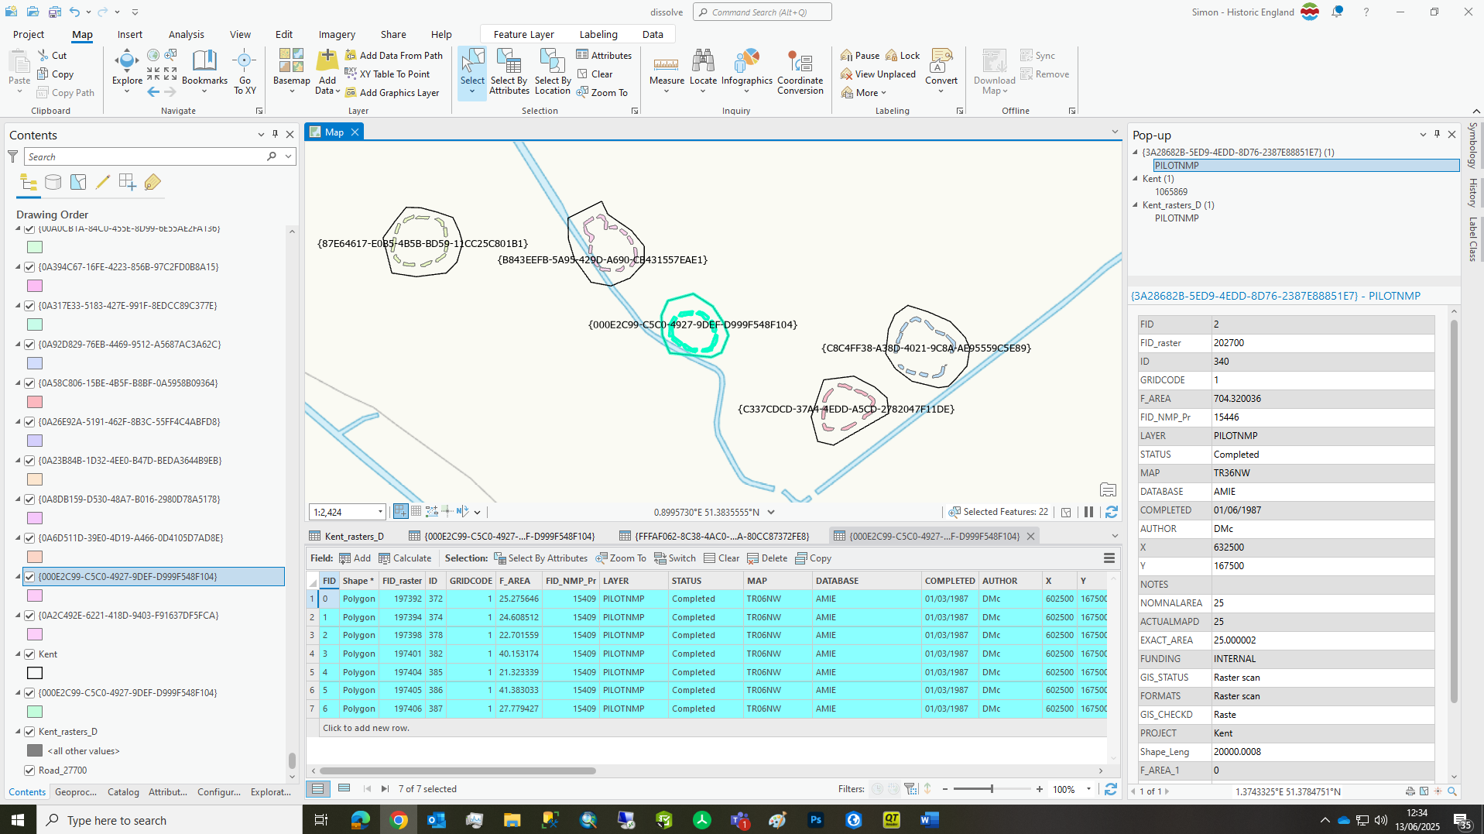The height and width of the screenshot is (834, 1484).
Task: Uncheck the Road_27700 layer
Action: point(29,770)
